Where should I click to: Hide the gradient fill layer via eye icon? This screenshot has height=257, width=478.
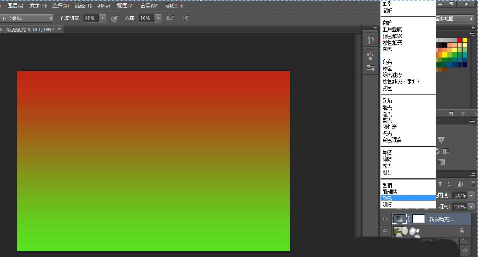pos(384,218)
